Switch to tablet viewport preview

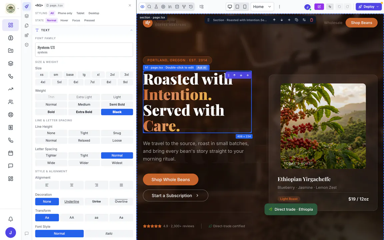[x=237, y=7]
